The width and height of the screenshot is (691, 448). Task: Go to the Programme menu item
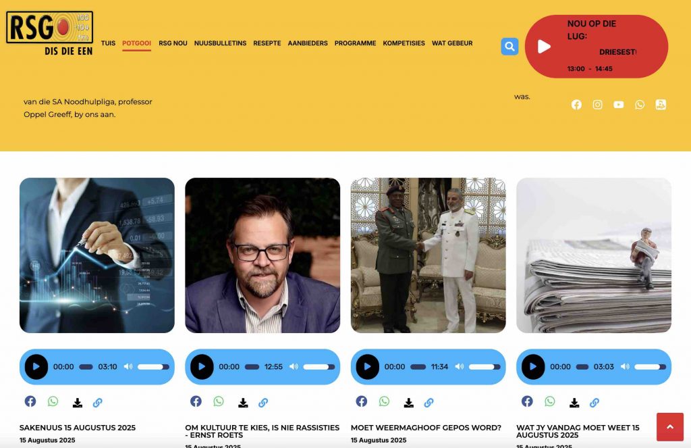tap(355, 43)
